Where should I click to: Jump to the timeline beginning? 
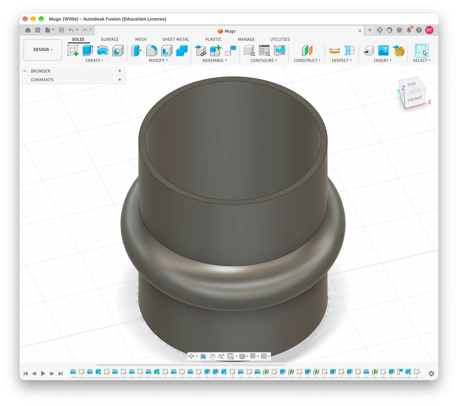click(25, 373)
